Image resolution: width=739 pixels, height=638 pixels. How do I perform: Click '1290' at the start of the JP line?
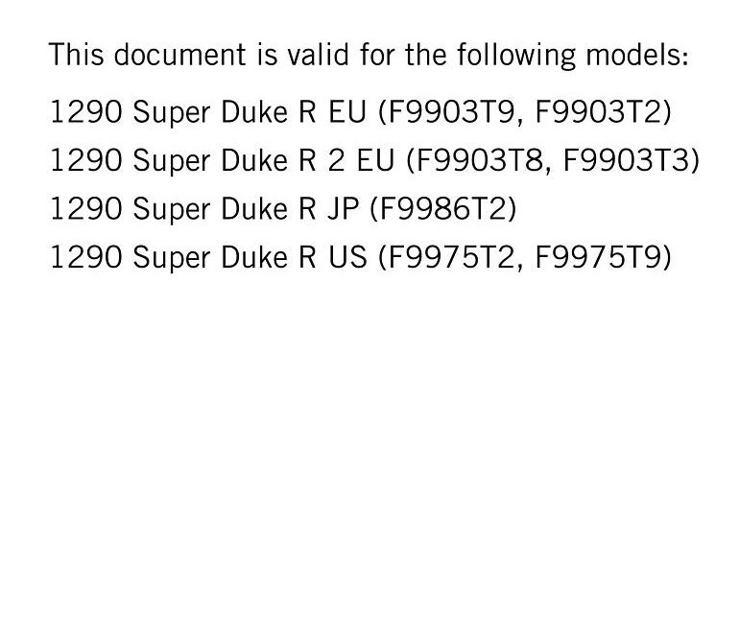pyautogui.click(x=85, y=208)
